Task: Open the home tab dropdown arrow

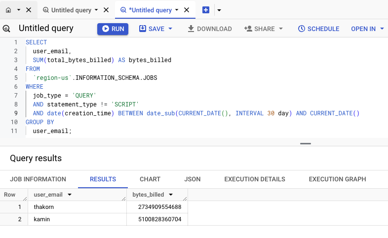Action: click(19, 10)
